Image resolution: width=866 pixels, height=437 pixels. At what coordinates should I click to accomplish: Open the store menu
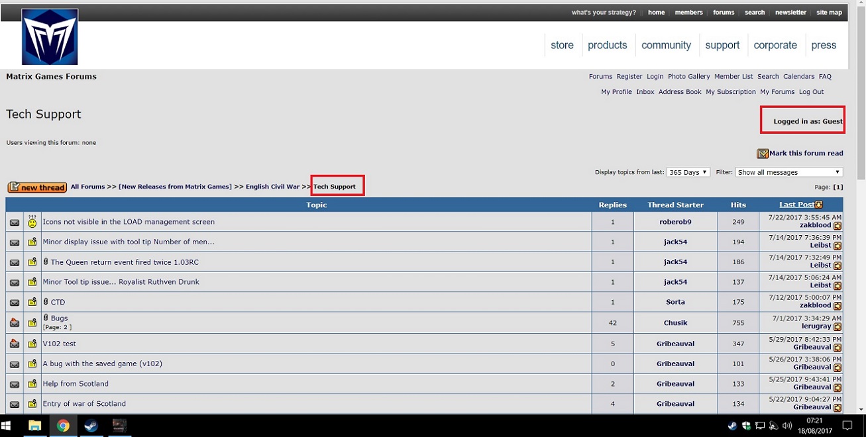tap(562, 45)
